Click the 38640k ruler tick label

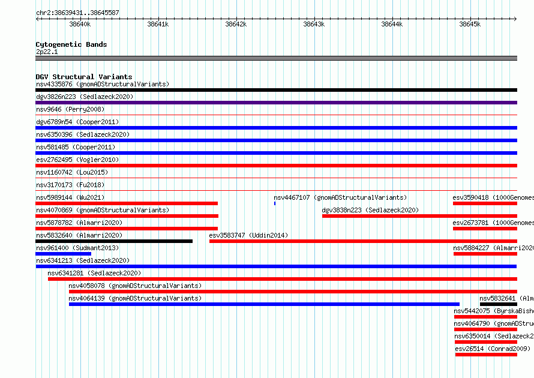(80, 24)
